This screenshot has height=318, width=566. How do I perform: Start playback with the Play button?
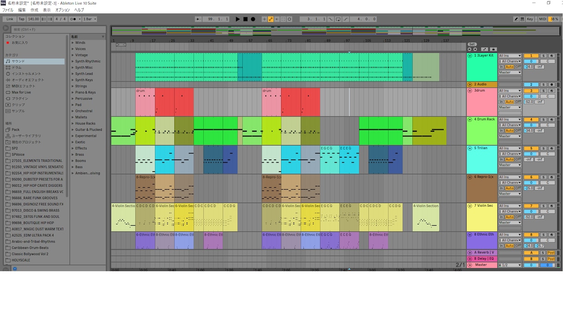coord(238,19)
